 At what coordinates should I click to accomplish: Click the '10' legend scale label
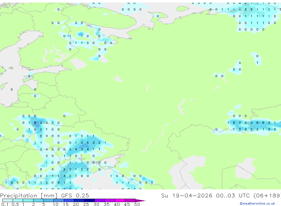(x=56, y=204)
